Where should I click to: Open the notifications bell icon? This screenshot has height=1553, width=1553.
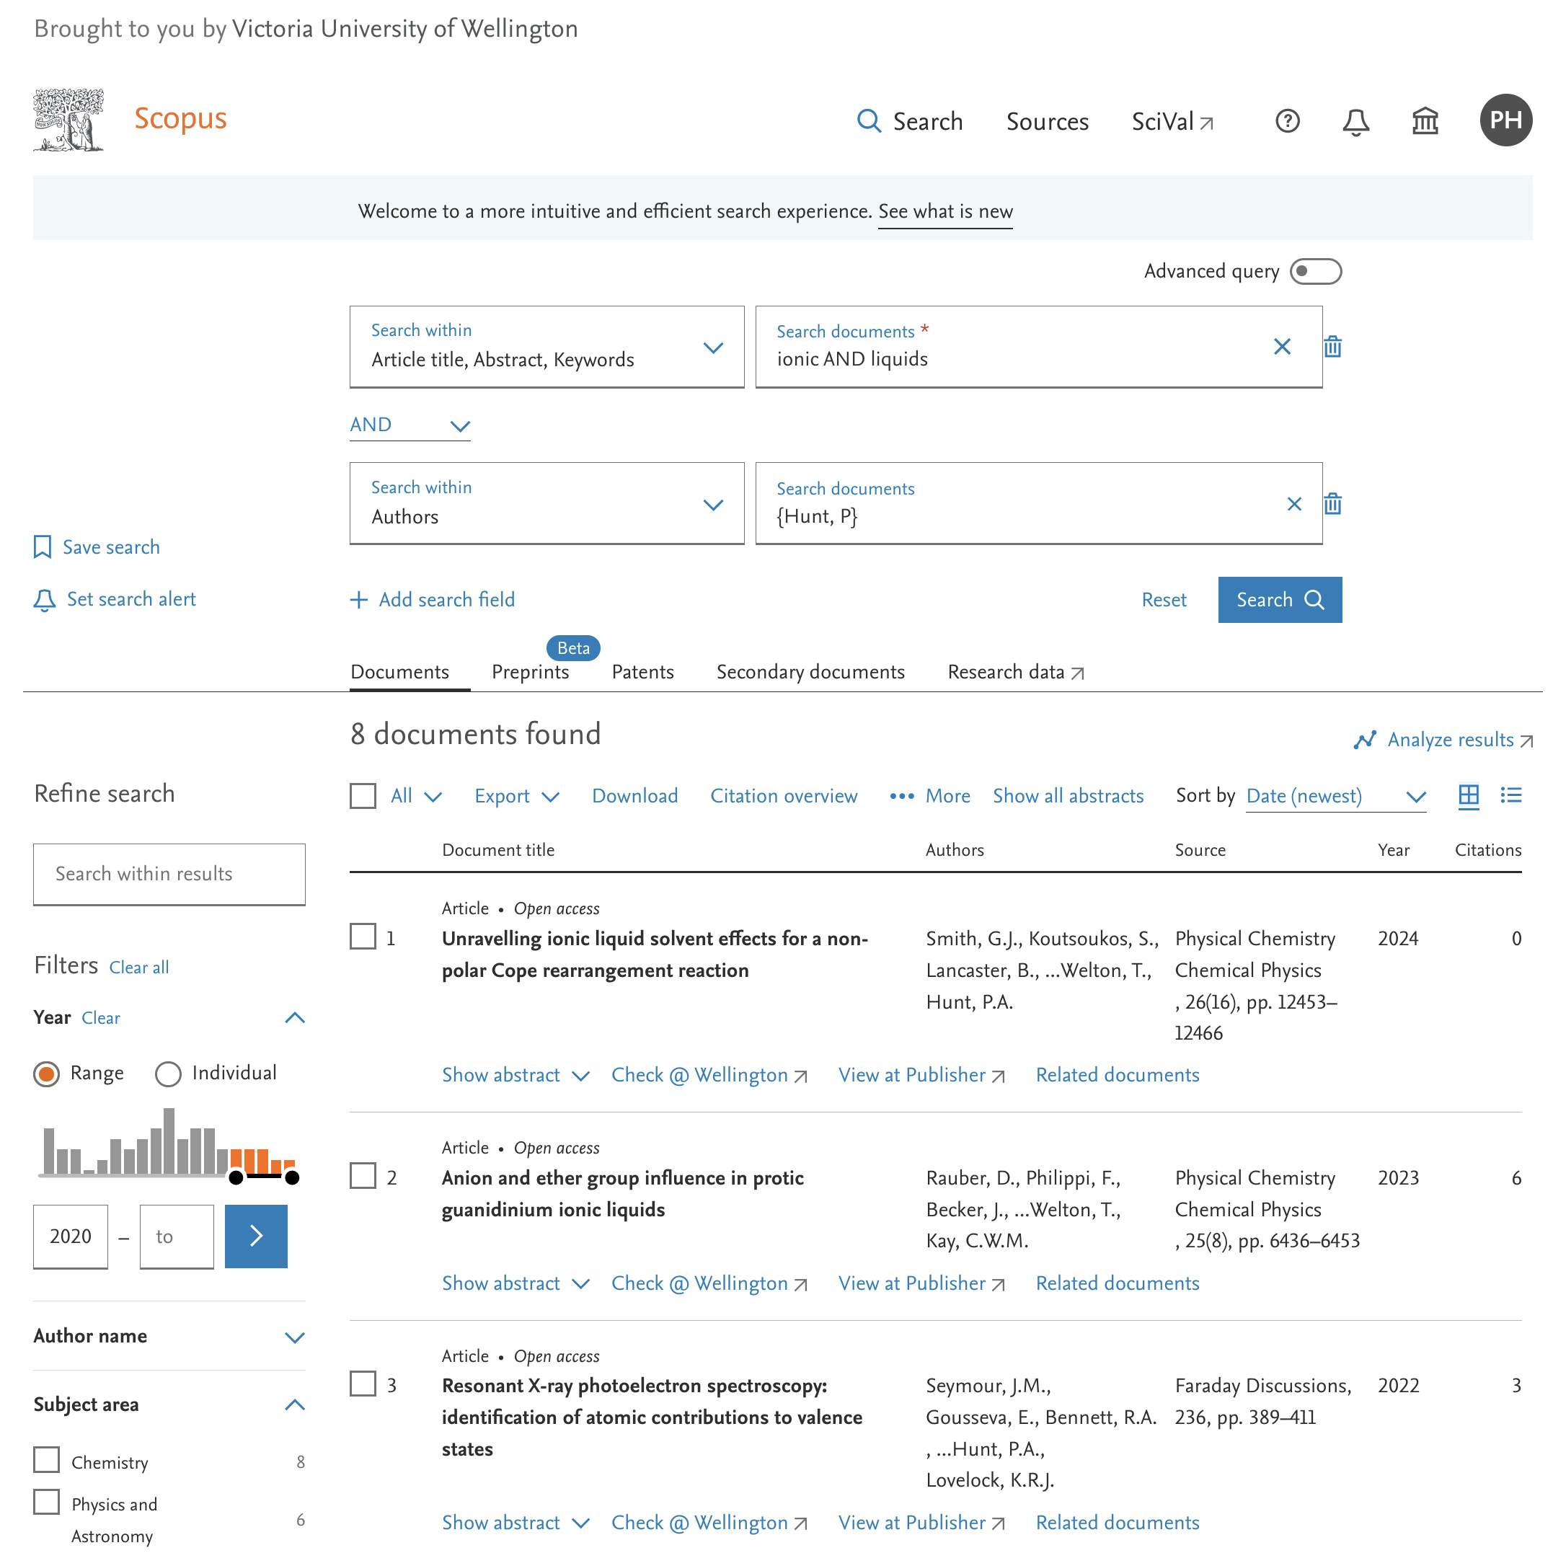point(1355,122)
